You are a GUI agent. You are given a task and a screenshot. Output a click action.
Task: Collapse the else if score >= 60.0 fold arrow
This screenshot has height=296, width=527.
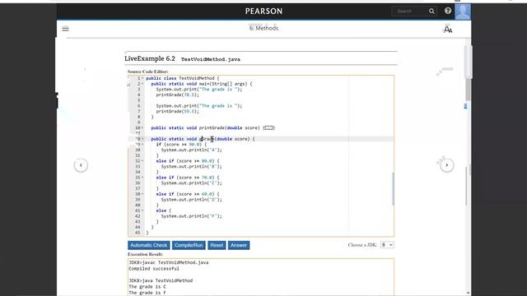142,194
